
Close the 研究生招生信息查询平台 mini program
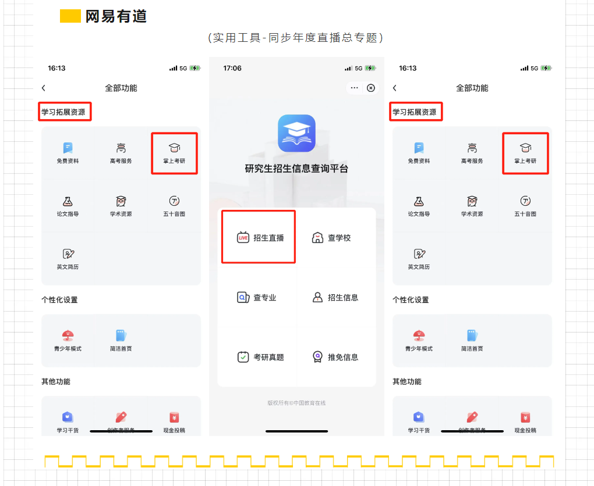(x=371, y=88)
